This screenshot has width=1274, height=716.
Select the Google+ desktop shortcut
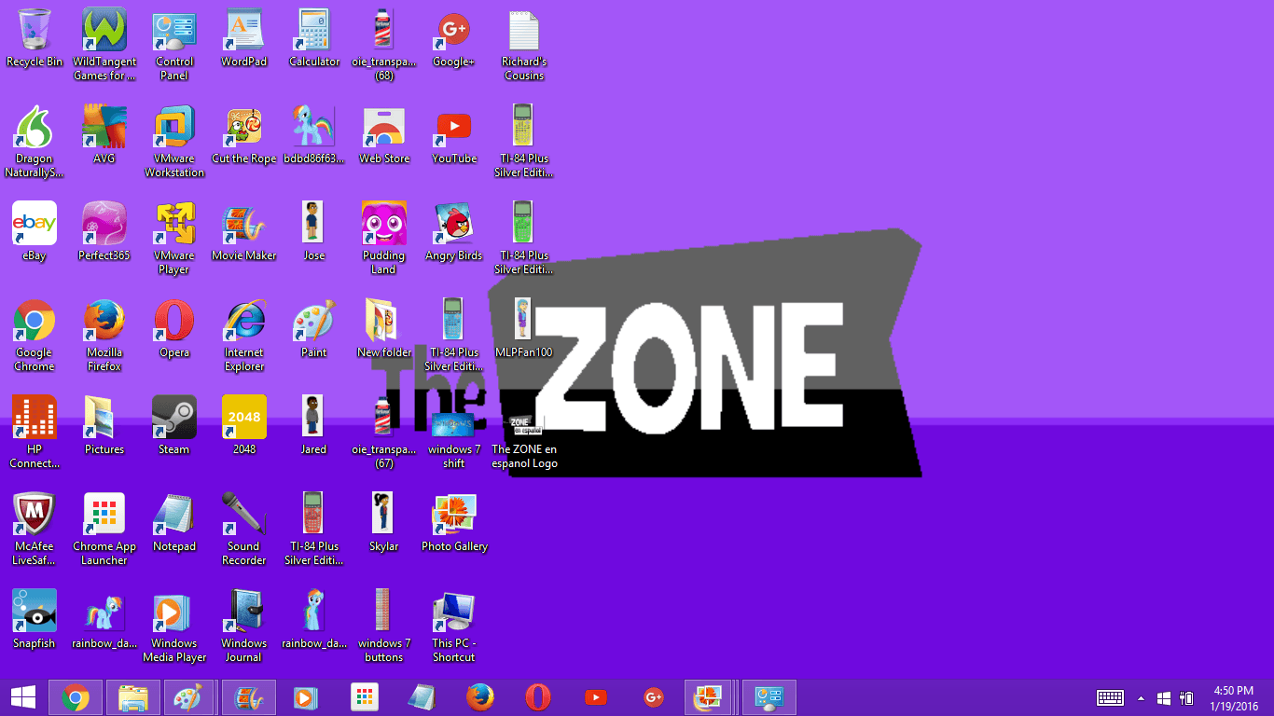click(454, 39)
